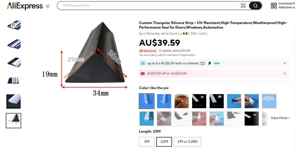
Task: Play the product video thumbnail
Action: tap(13, 25)
